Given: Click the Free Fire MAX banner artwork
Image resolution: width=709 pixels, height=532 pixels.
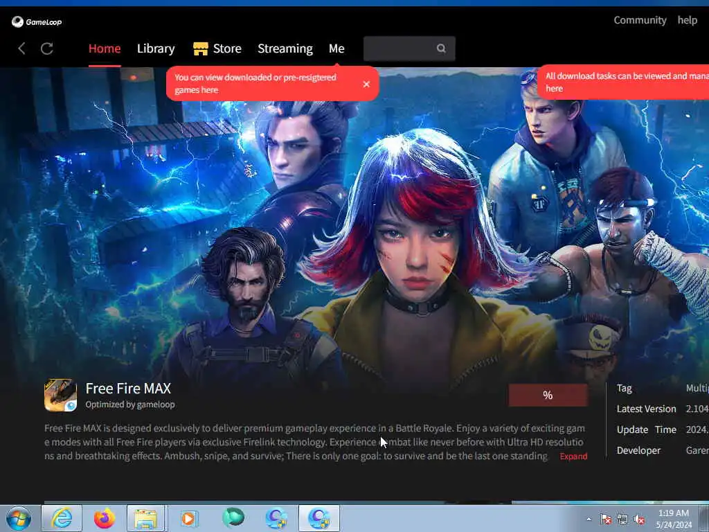Looking at the screenshot, I should point(354,227).
